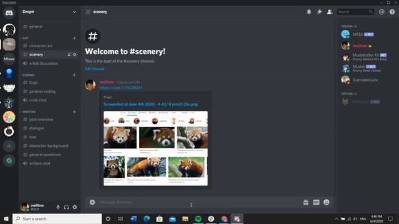
Task: Create invite for scenery channel
Action: click(x=69, y=54)
